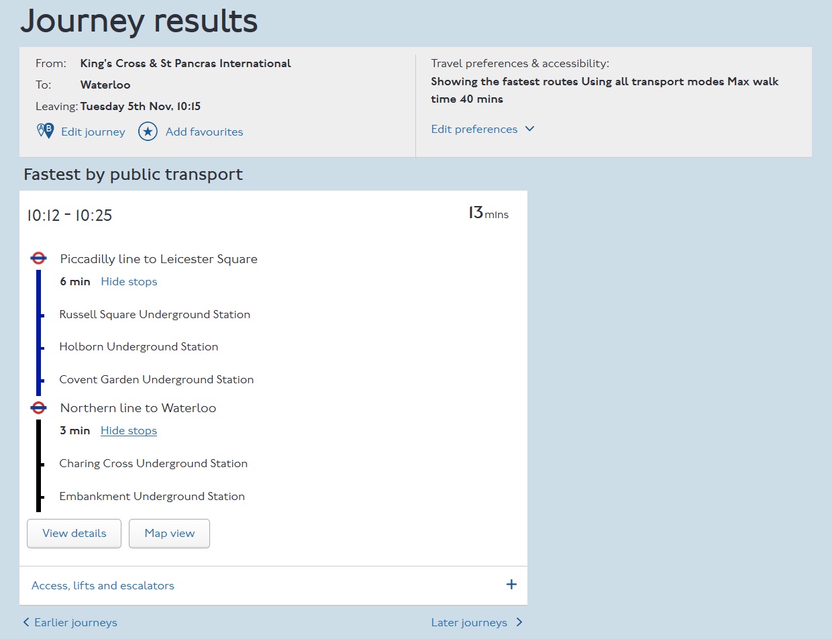The image size is (832, 639).
Task: Click the Northern line Underground roundel icon
Action: tap(38, 407)
